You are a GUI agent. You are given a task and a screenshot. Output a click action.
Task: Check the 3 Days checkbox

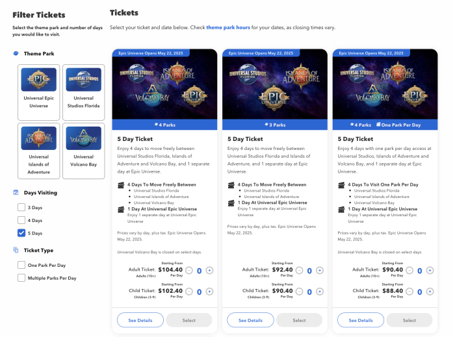point(22,206)
